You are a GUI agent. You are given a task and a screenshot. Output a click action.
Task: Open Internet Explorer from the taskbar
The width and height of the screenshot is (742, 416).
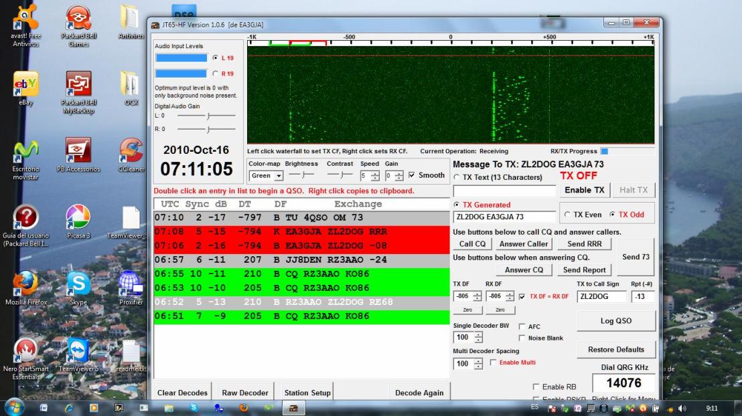pos(68,407)
